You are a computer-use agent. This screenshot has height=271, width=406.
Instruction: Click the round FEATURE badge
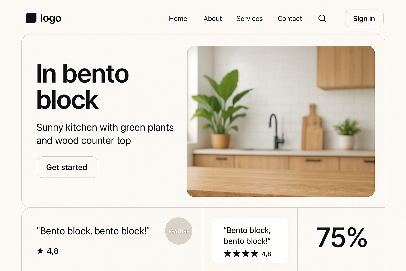pyautogui.click(x=179, y=231)
